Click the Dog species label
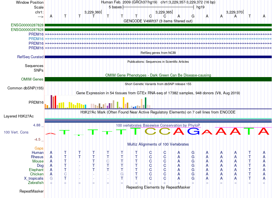272x198 pixels. click(40, 166)
